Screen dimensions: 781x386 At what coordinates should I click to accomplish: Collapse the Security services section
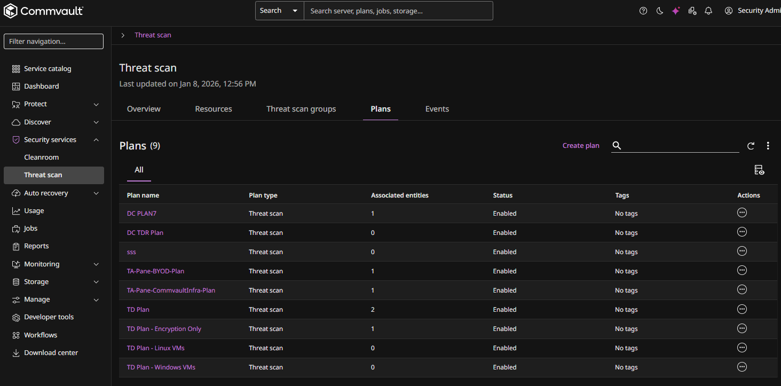click(x=96, y=140)
